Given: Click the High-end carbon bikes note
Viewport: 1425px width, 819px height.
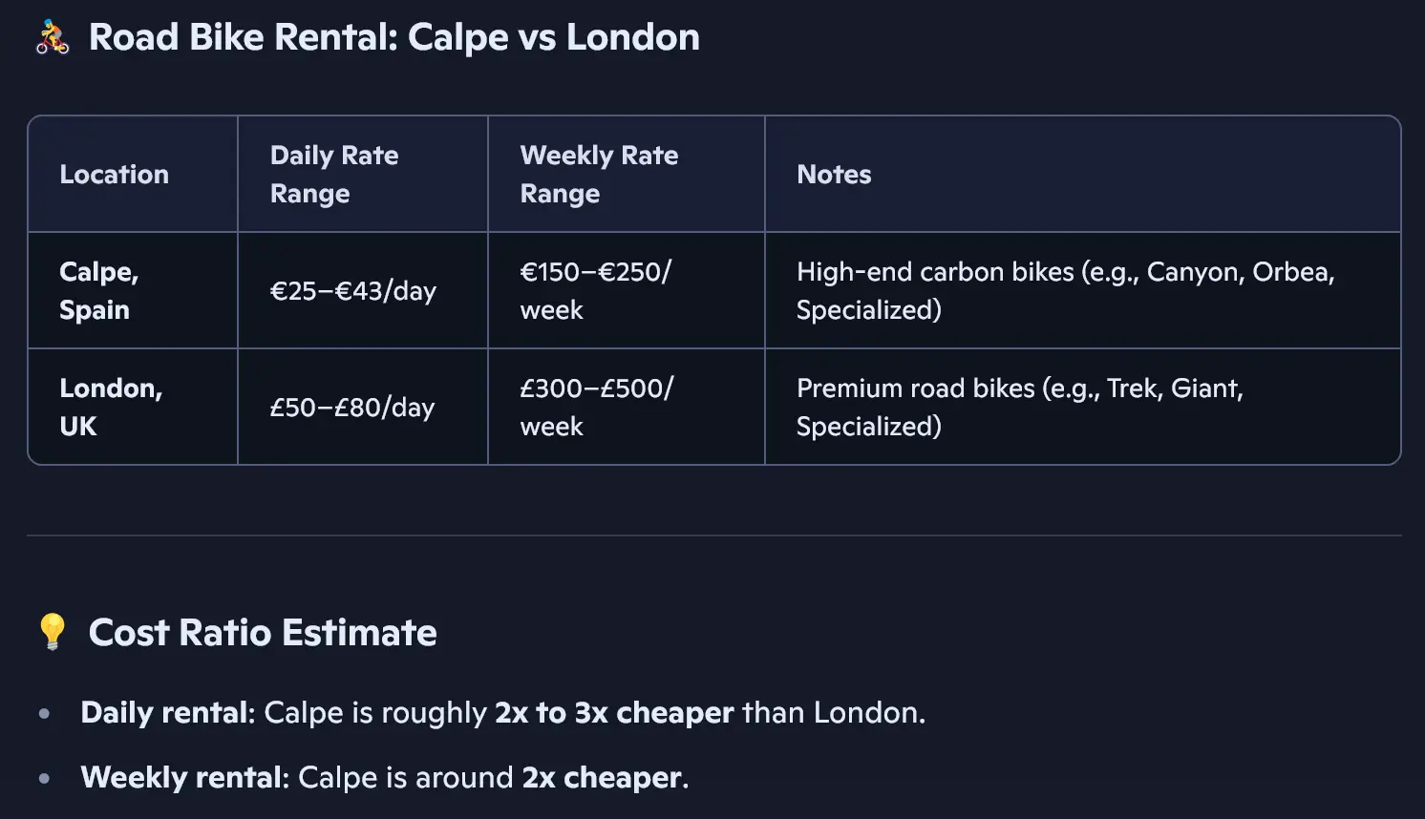Looking at the screenshot, I should click(x=1064, y=291).
